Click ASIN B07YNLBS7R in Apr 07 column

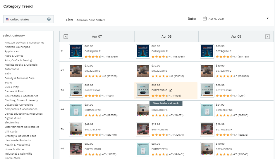pyautogui.click(x=93, y=149)
